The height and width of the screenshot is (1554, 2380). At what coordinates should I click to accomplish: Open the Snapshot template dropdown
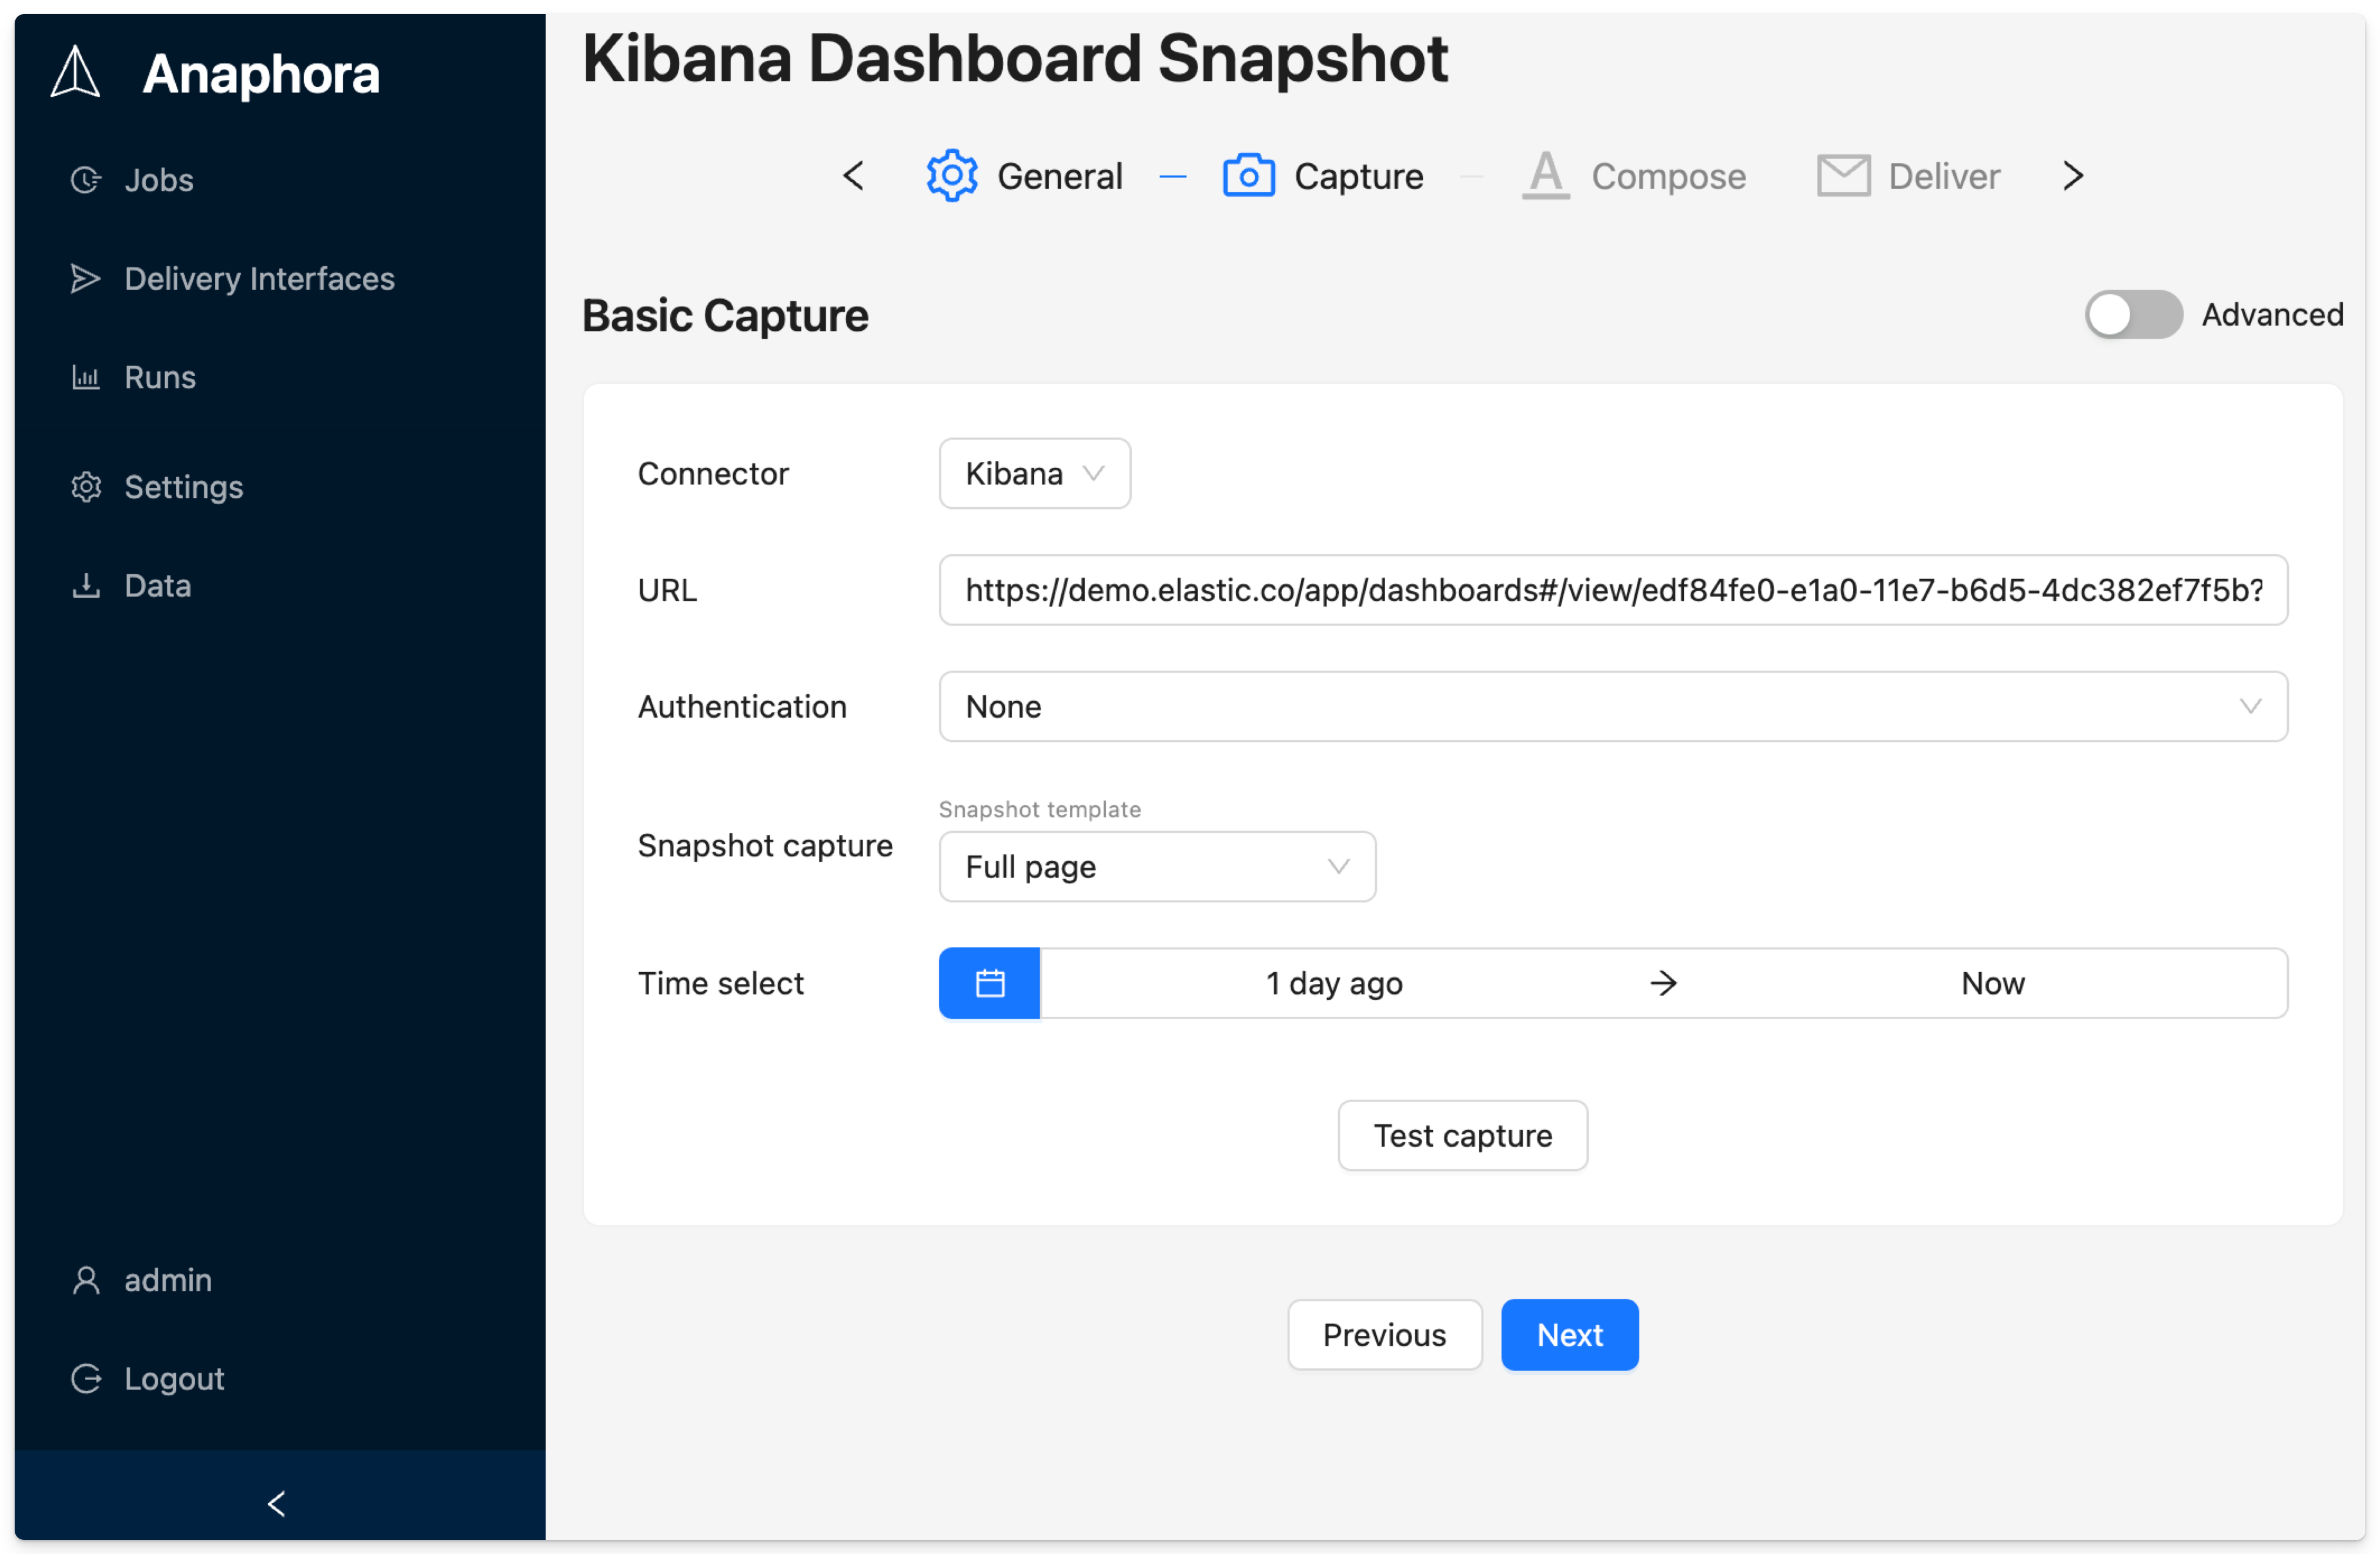[1157, 866]
